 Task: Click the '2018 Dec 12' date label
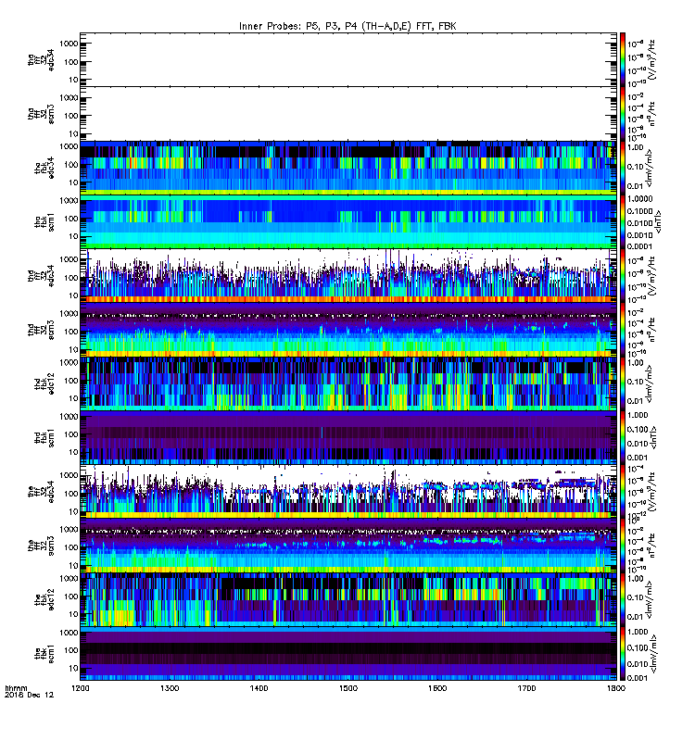coord(30,696)
